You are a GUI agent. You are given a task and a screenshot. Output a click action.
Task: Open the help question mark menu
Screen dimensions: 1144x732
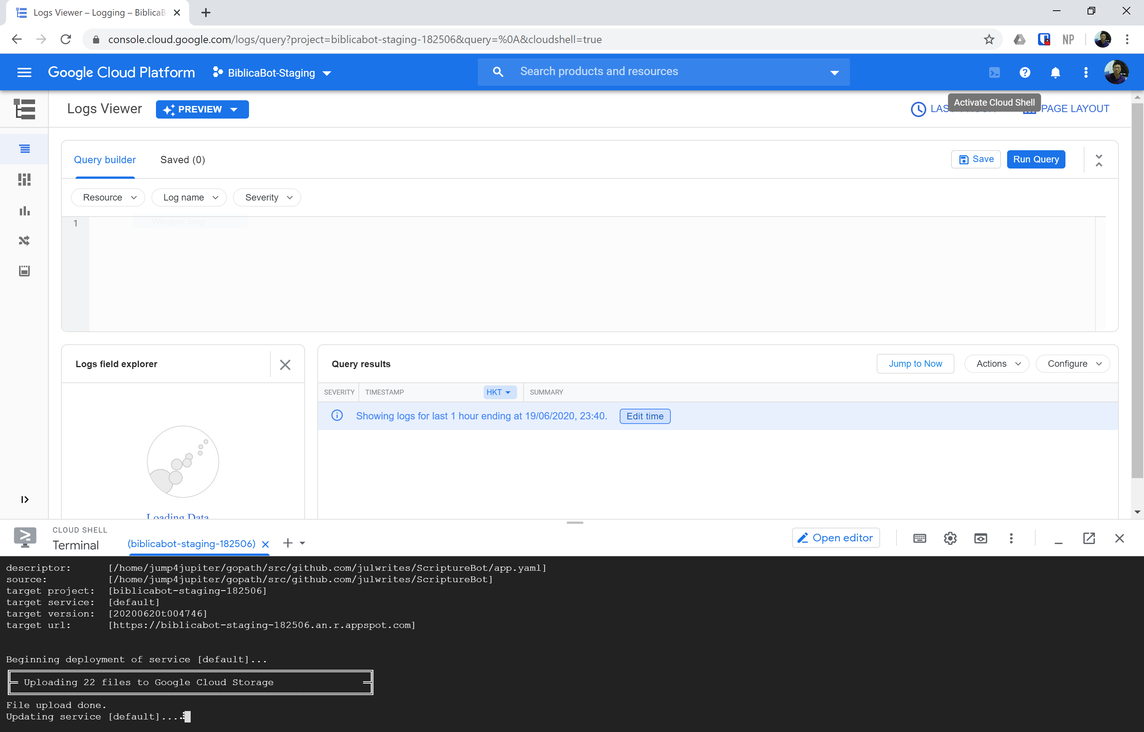[1025, 73]
